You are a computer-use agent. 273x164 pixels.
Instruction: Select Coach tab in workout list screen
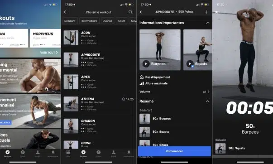99,154
